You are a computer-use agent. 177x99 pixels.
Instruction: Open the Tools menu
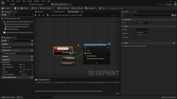(x=43, y=1)
